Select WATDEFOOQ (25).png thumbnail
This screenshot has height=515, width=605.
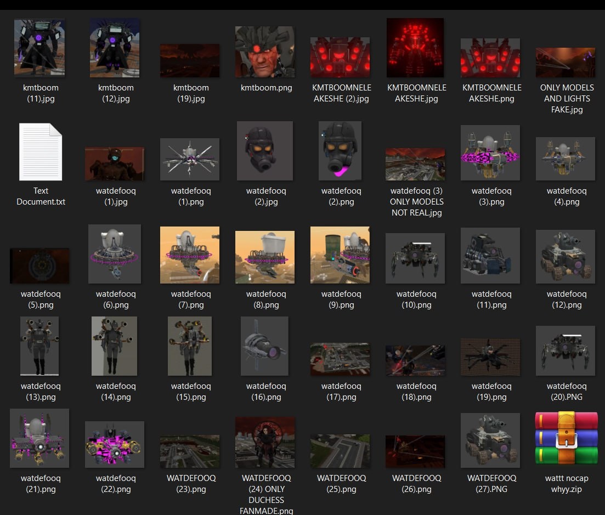pos(340,451)
